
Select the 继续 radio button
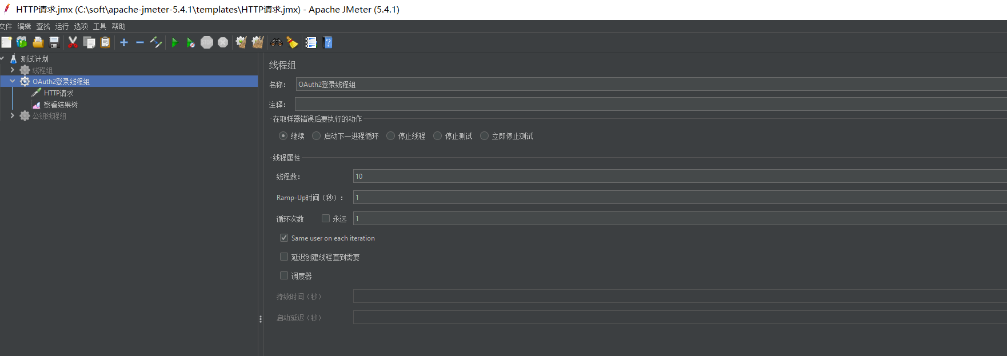pos(283,136)
